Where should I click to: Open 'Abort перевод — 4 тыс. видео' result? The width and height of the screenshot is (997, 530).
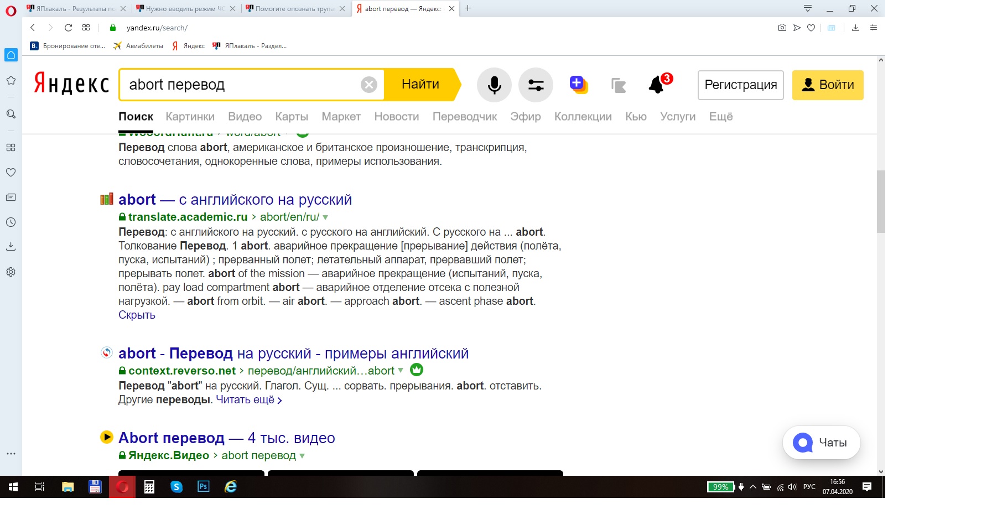[x=227, y=438]
